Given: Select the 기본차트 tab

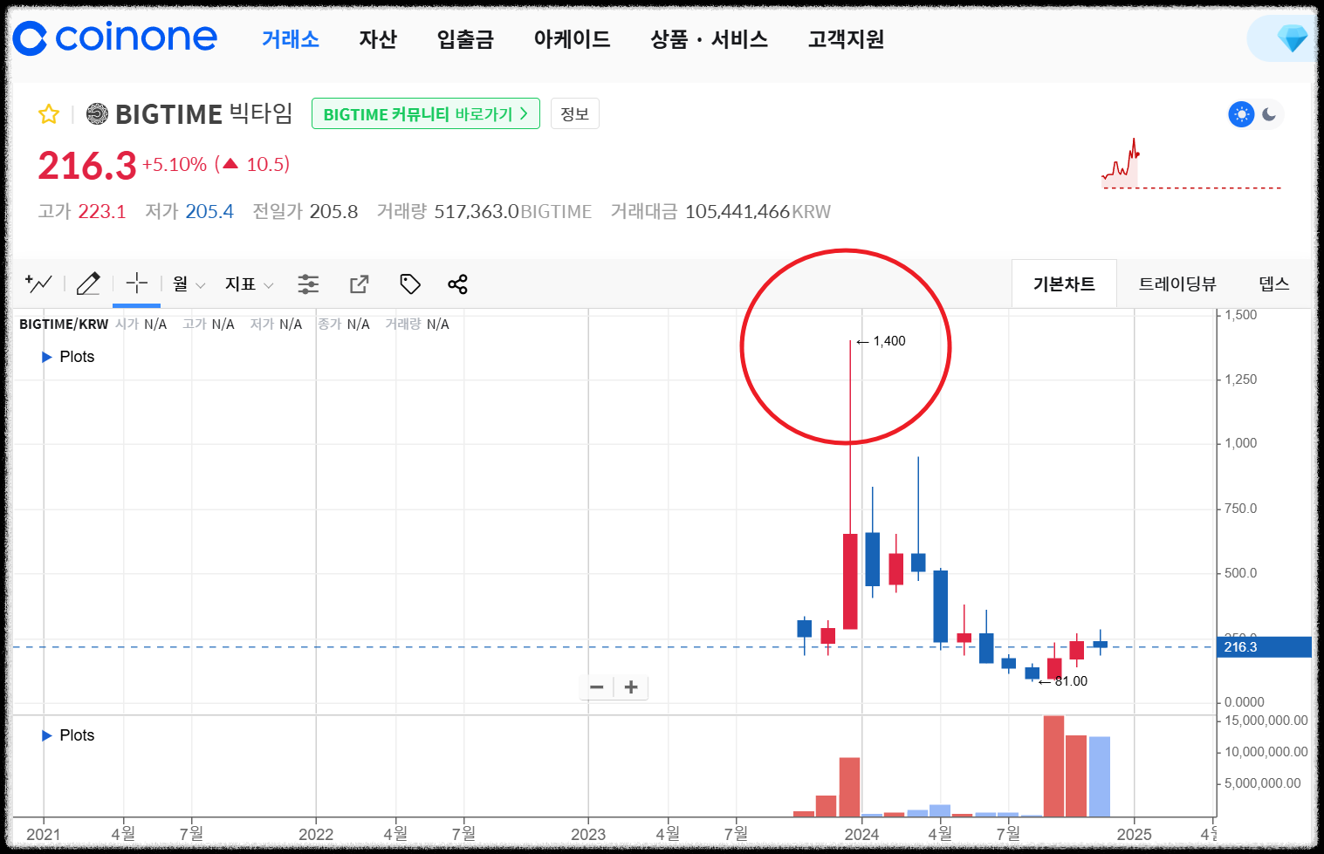Looking at the screenshot, I should pos(1064,284).
